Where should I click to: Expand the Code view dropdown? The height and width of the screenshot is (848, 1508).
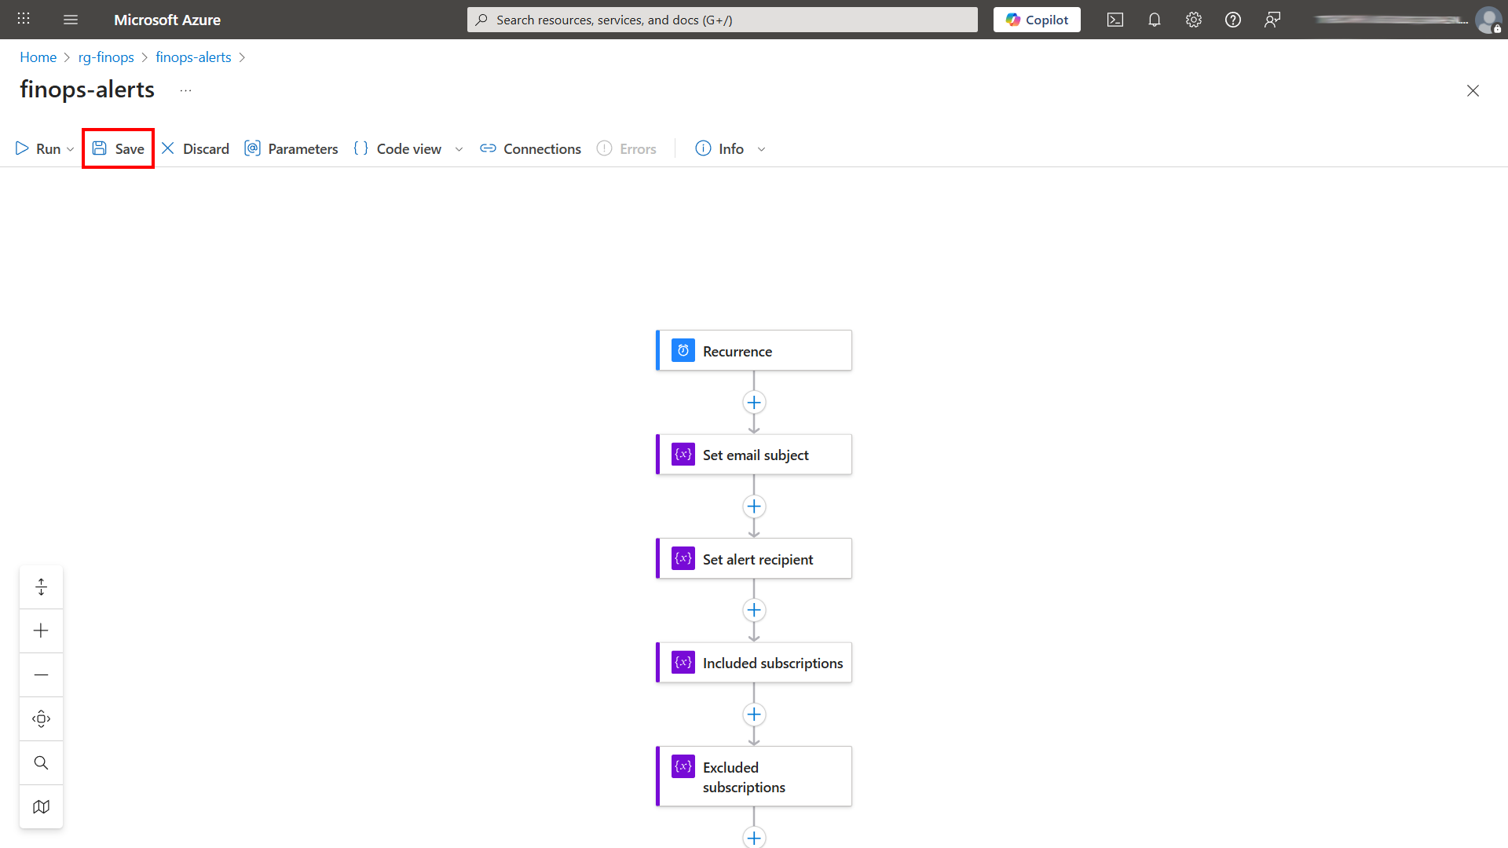(x=459, y=148)
